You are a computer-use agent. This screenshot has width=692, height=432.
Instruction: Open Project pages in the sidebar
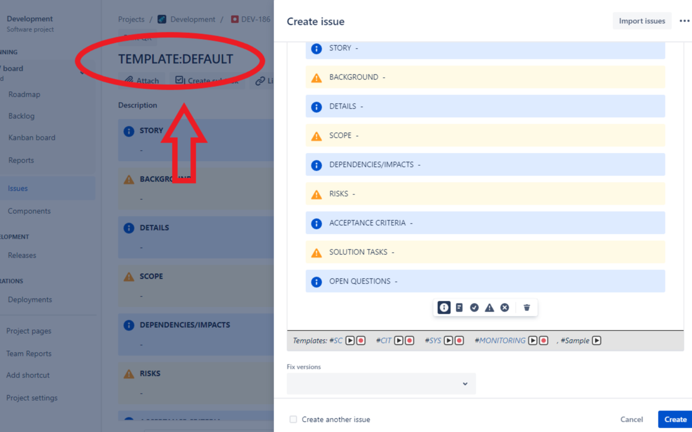[29, 330]
